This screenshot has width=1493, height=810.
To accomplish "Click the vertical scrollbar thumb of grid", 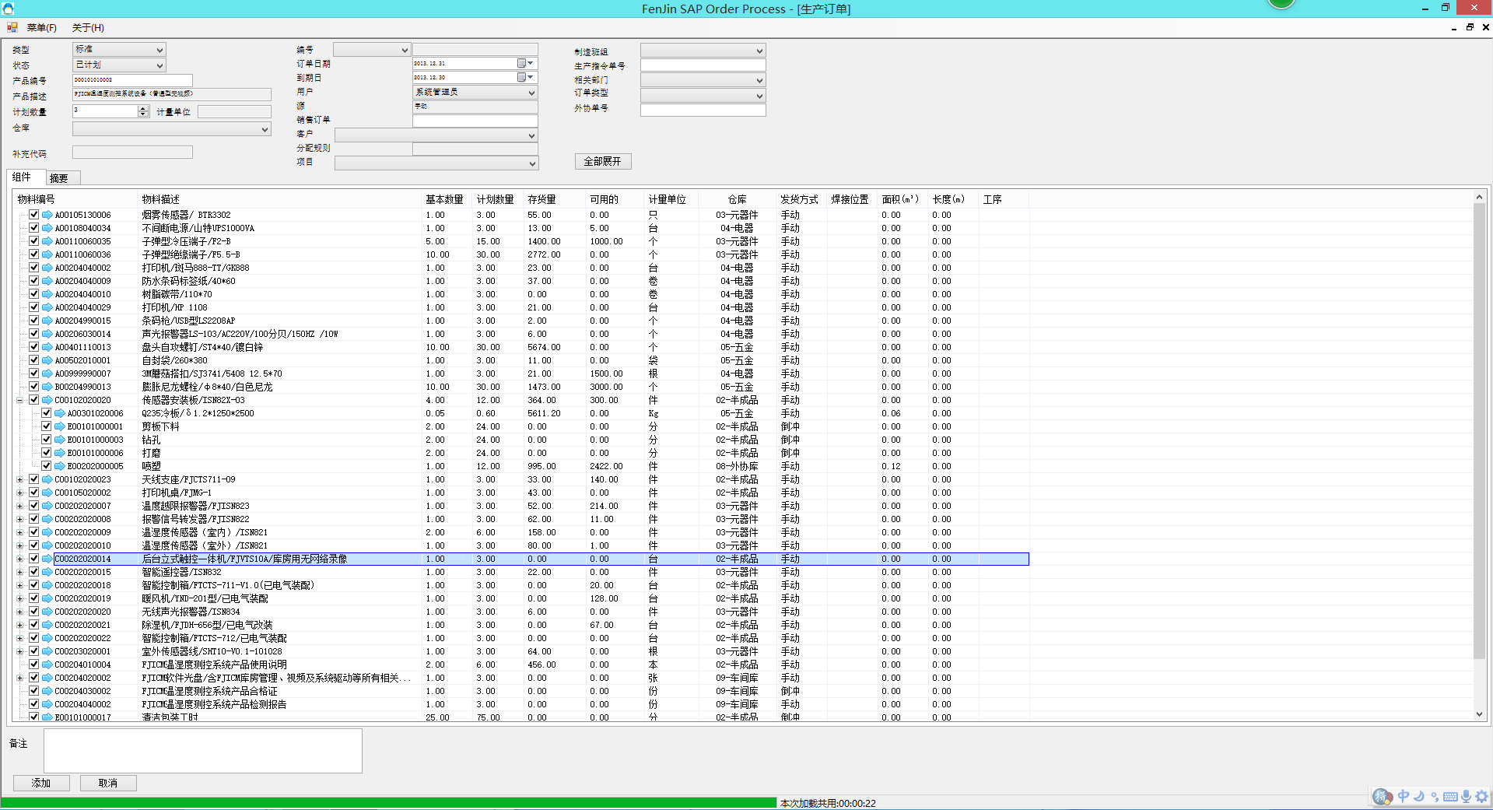I will click(x=1479, y=432).
